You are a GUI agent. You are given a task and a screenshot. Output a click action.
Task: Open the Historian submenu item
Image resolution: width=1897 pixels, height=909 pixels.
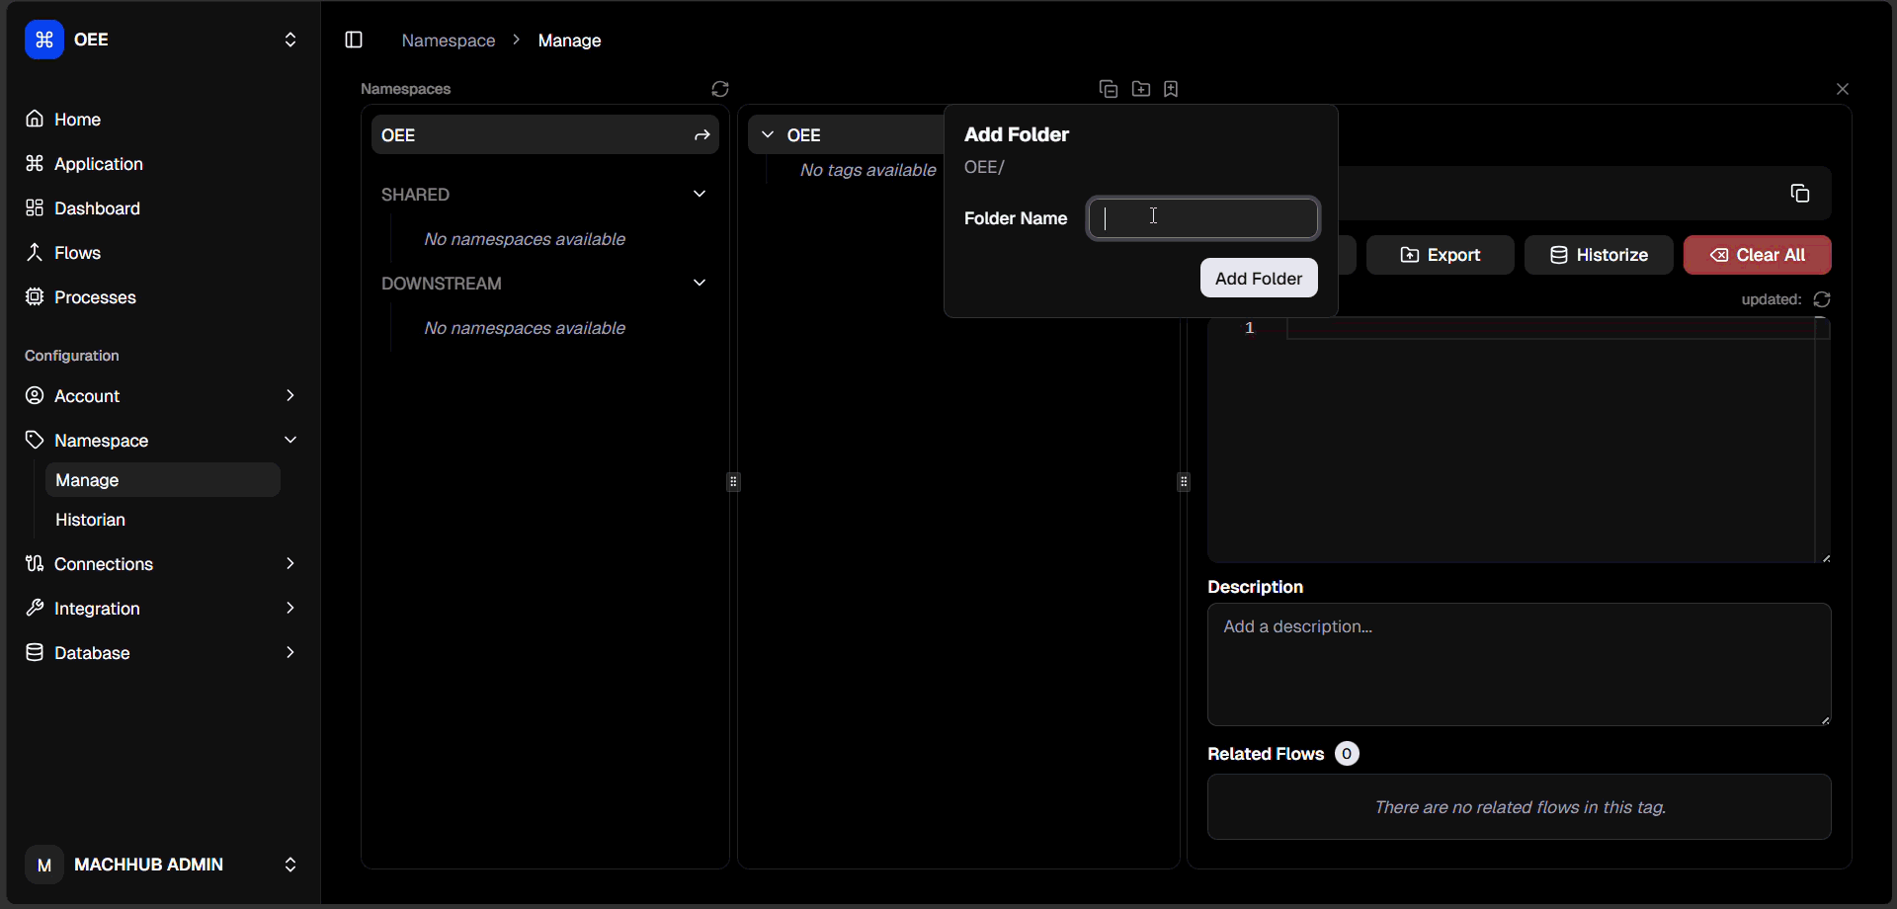point(163,520)
